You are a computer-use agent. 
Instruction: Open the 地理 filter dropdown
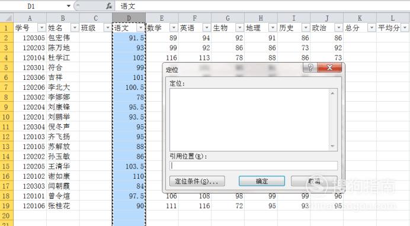[x=273, y=28]
